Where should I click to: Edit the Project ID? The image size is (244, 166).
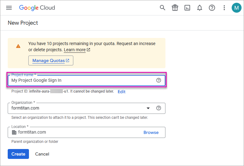(121, 92)
